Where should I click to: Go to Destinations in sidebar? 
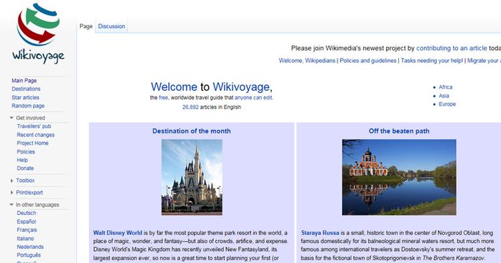click(x=26, y=89)
